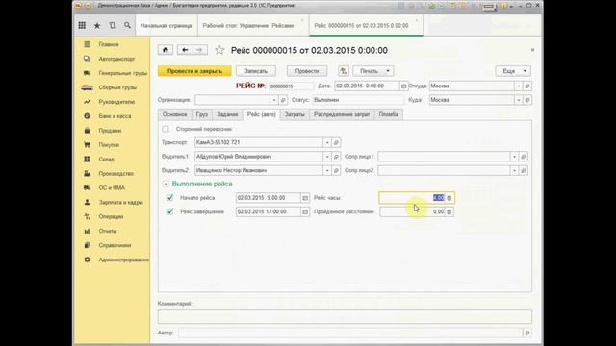Open Водитель2 item link icon

(336, 171)
